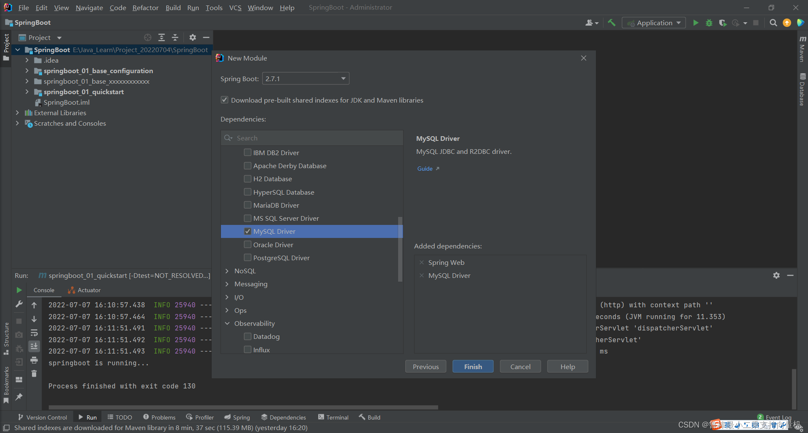808x433 pixels.
Task: Expand the Messaging dependency category
Action: pyautogui.click(x=227, y=284)
